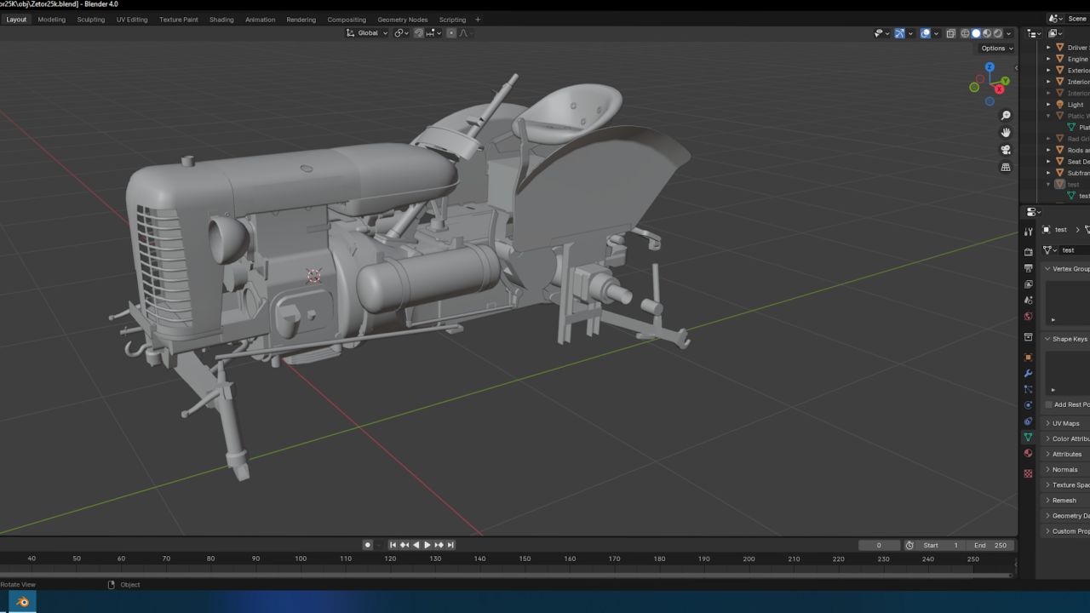Switch to material preview shading
This screenshot has height=613, width=1090.
tap(987, 33)
